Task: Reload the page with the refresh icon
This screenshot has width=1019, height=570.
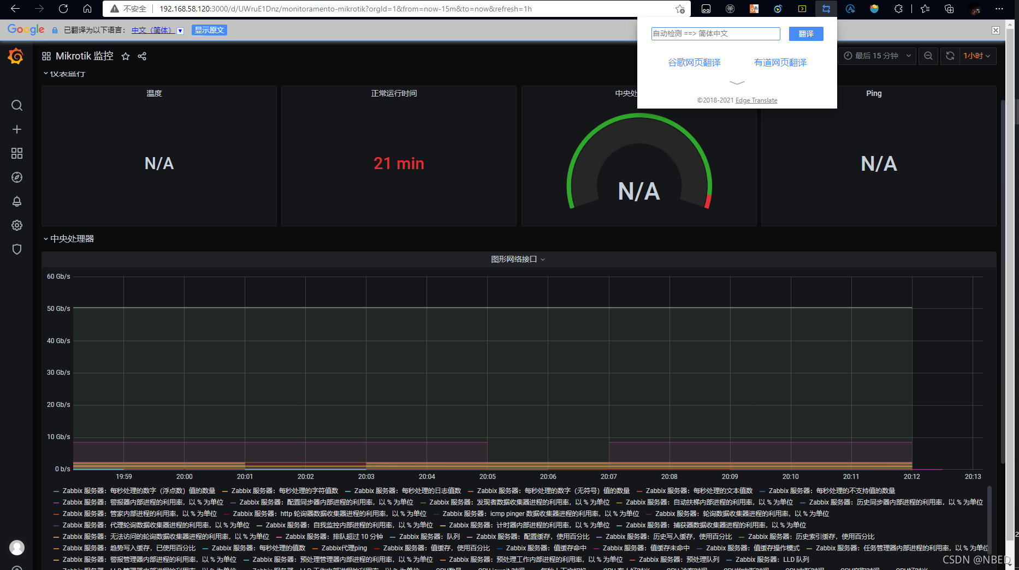Action: (63, 9)
